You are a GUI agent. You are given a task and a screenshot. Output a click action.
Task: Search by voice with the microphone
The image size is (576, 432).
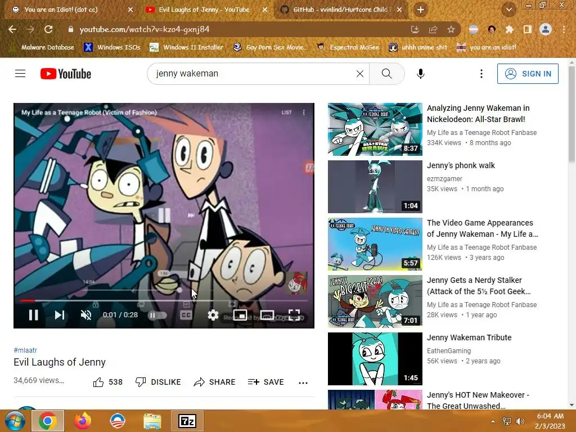click(421, 74)
